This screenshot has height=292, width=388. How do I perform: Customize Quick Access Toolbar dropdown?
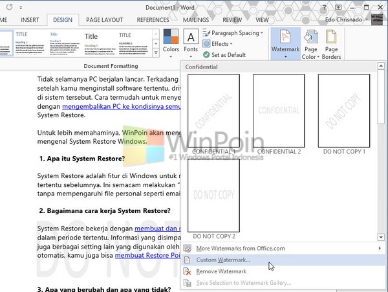21,8
